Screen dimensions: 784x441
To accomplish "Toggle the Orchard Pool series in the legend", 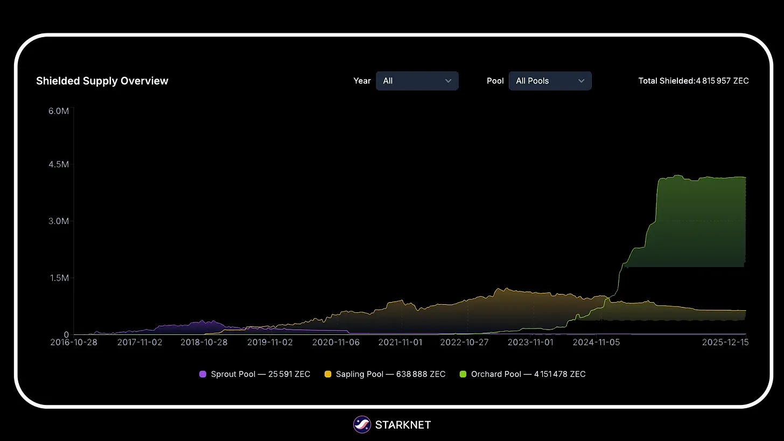I will 522,374.
